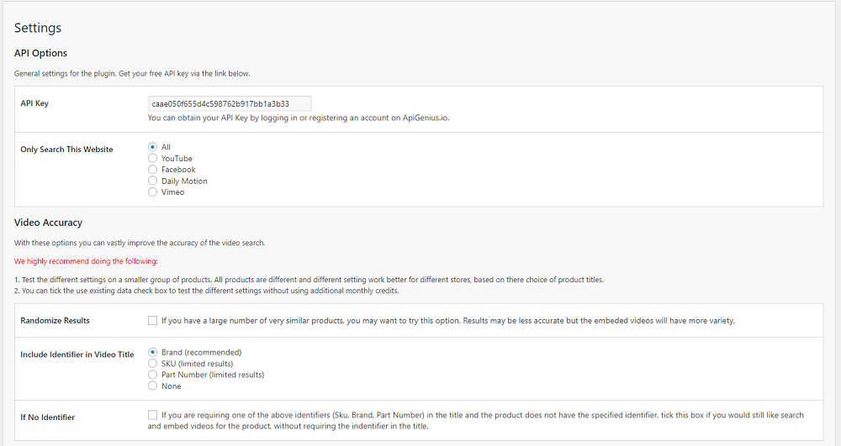Viewport: 841px width, 446px height.
Task: Select the Vimeo radio button
Action: tap(152, 192)
